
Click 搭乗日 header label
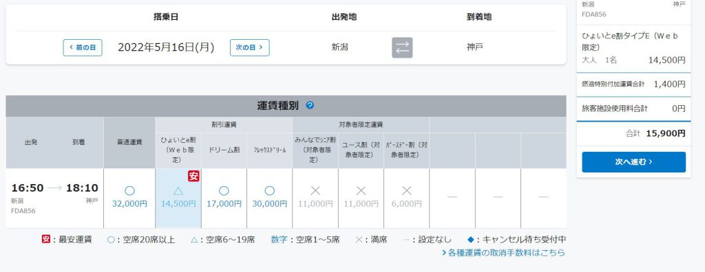pyautogui.click(x=166, y=17)
